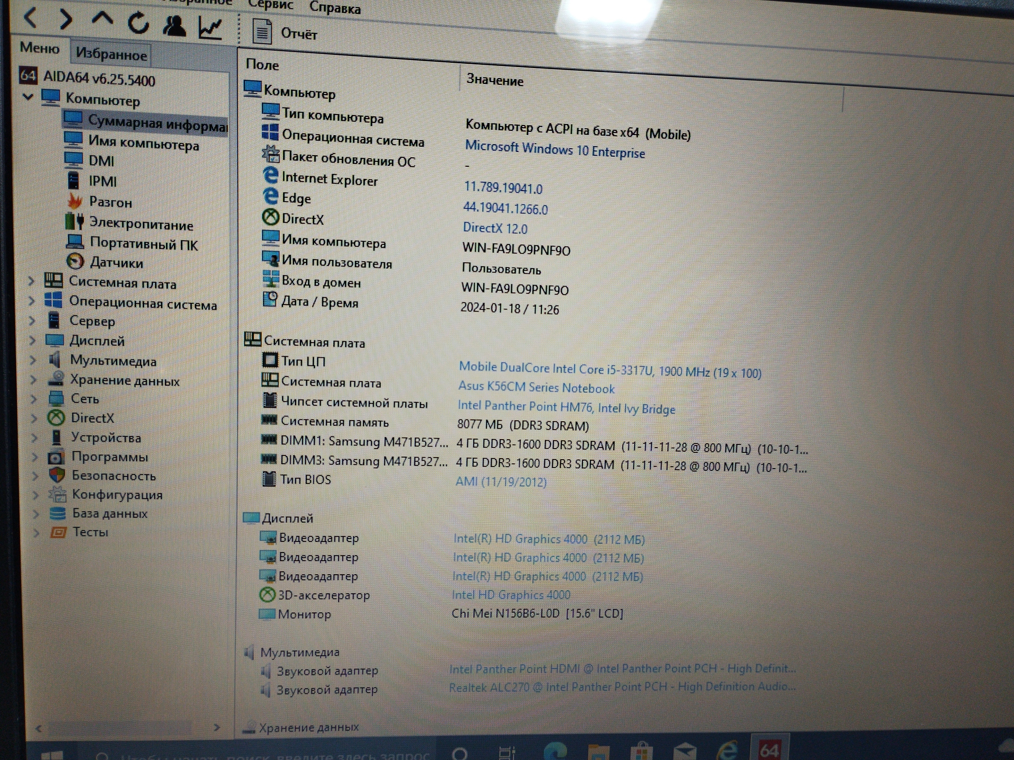The image size is (1014, 760).
Task: Click the Значение column header
Action: coord(495,81)
